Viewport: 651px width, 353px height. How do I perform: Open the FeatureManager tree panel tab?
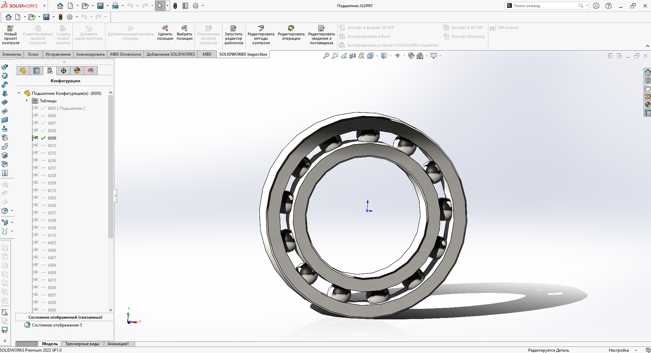[23, 71]
